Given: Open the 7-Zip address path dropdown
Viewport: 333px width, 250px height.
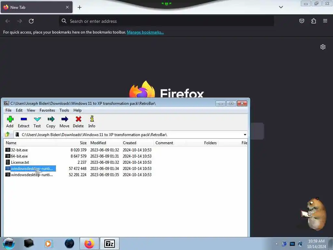Looking at the screenshot, I should pos(245,135).
